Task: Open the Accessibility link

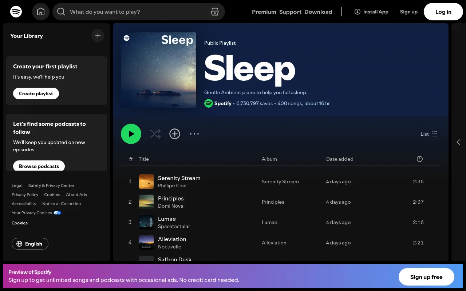Action: (x=24, y=204)
